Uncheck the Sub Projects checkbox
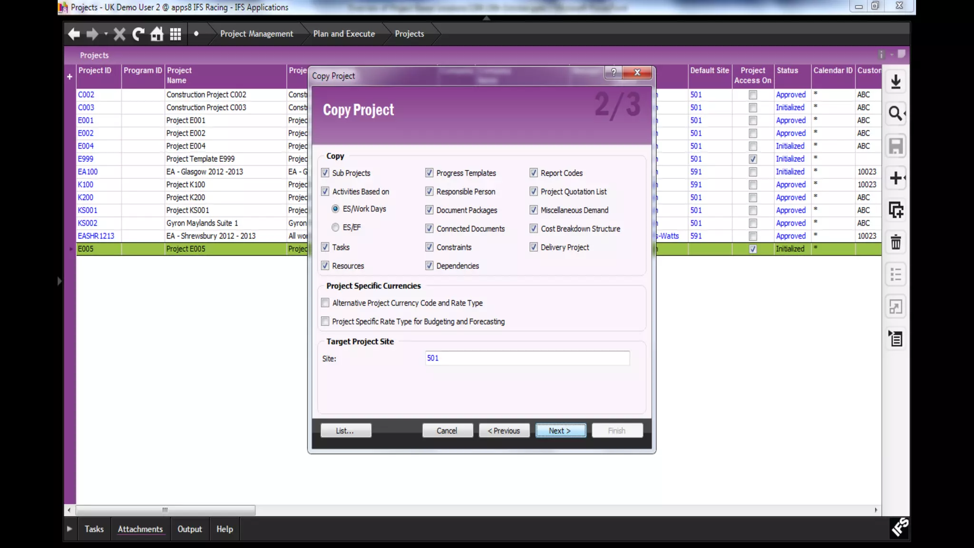The width and height of the screenshot is (974, 548). click(x=325, y=173)
